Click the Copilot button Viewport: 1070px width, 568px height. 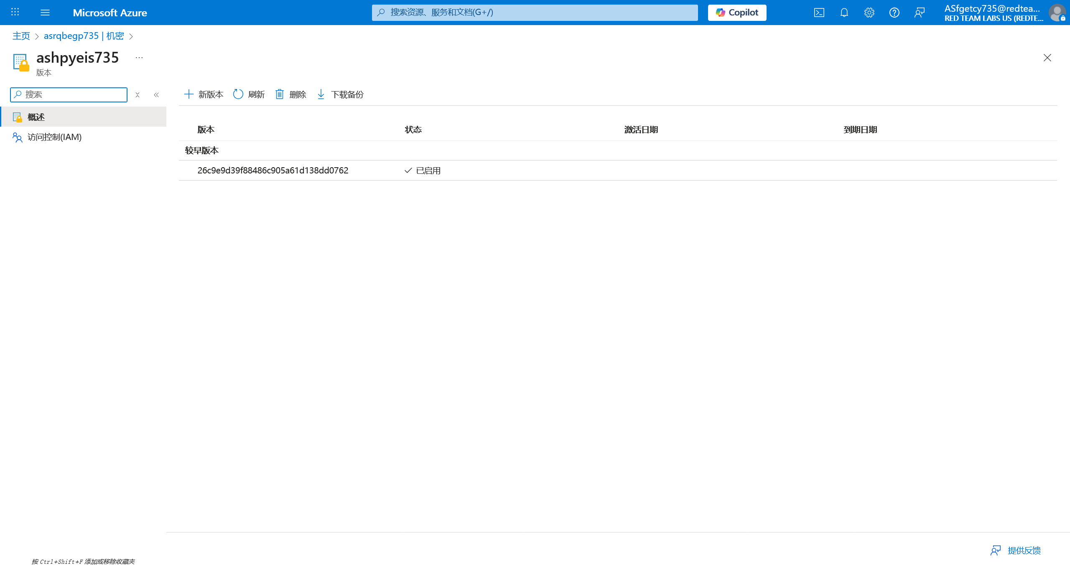737,13
